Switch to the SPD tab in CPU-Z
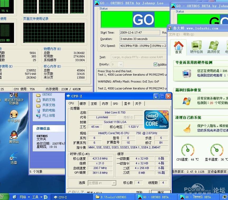The image size is (228, 200). point(115,104)
